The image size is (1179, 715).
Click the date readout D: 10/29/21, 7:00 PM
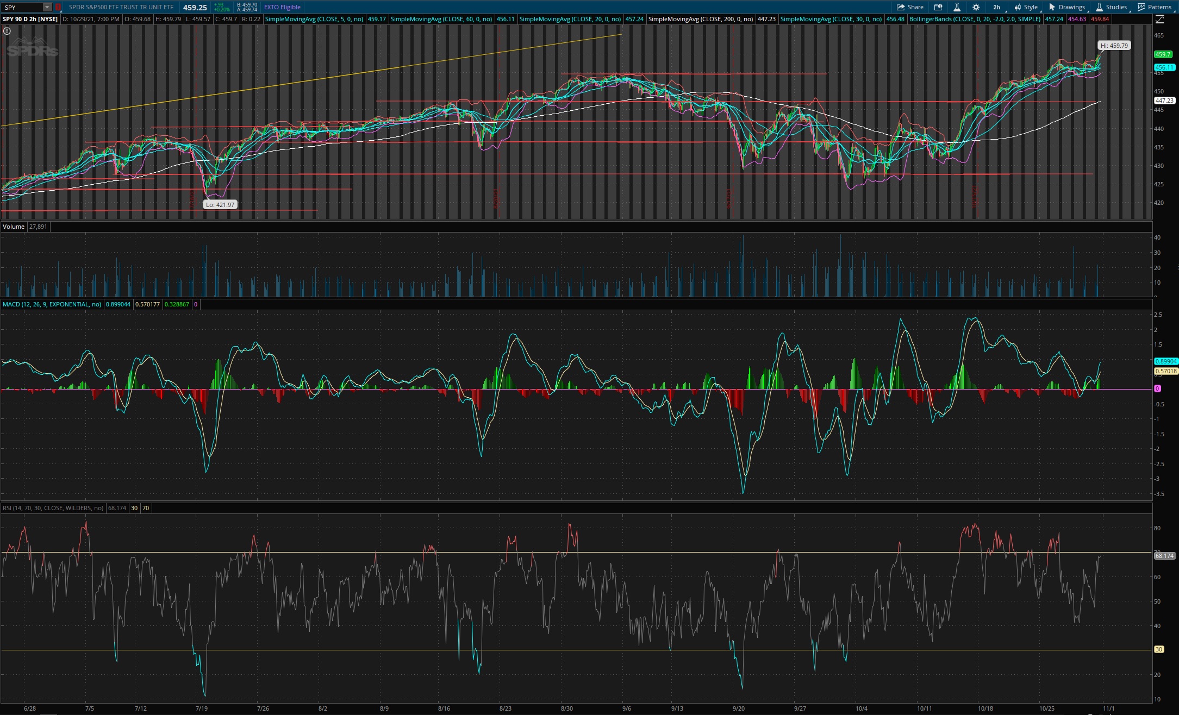[91, 19]
